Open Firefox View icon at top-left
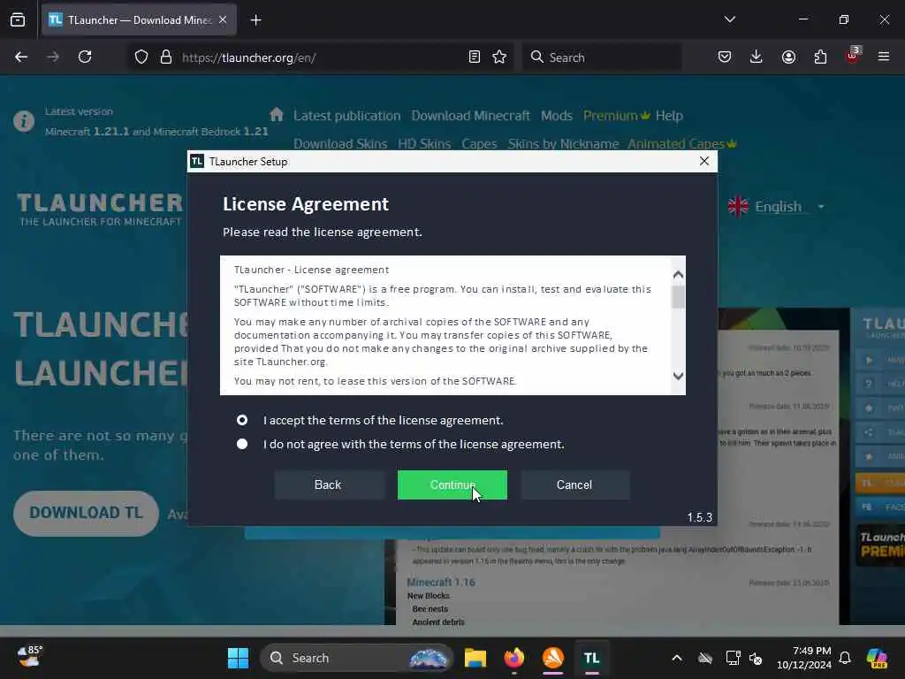This screenshot has height=679, width=905. tap(18, 19)
